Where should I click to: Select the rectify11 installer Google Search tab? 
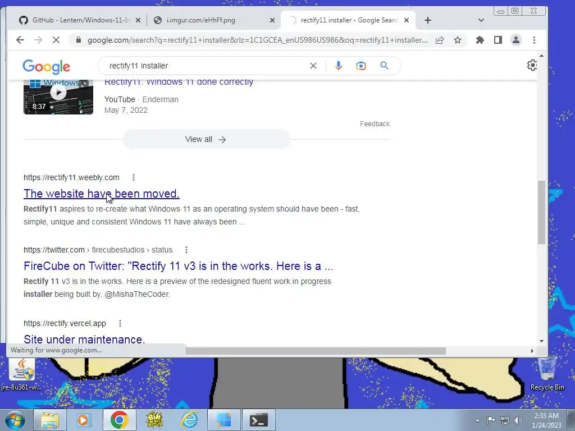tap(349, 20)
